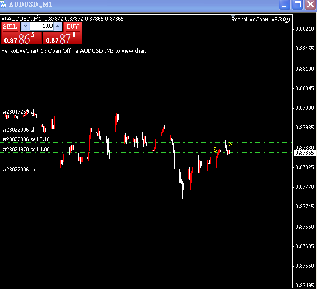Select the #23022006 sl stop loss line
This screenshot has width=317, height=289.
tap(146, 133)
